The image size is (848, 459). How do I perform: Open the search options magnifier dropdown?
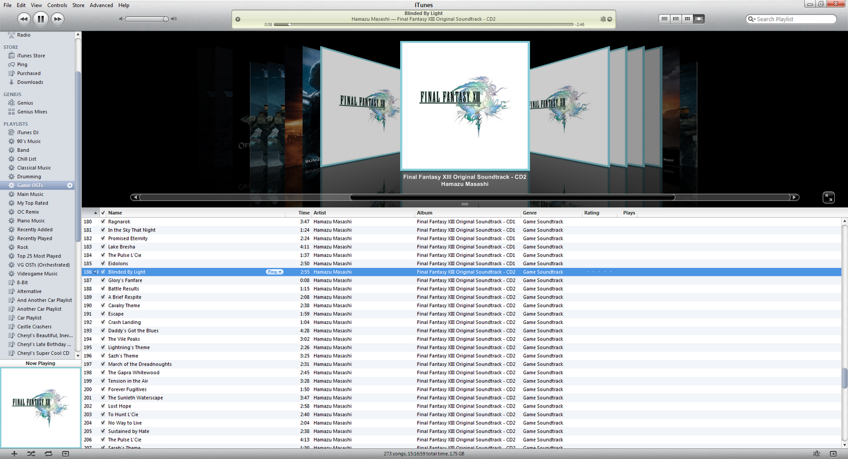pos(752,19)
